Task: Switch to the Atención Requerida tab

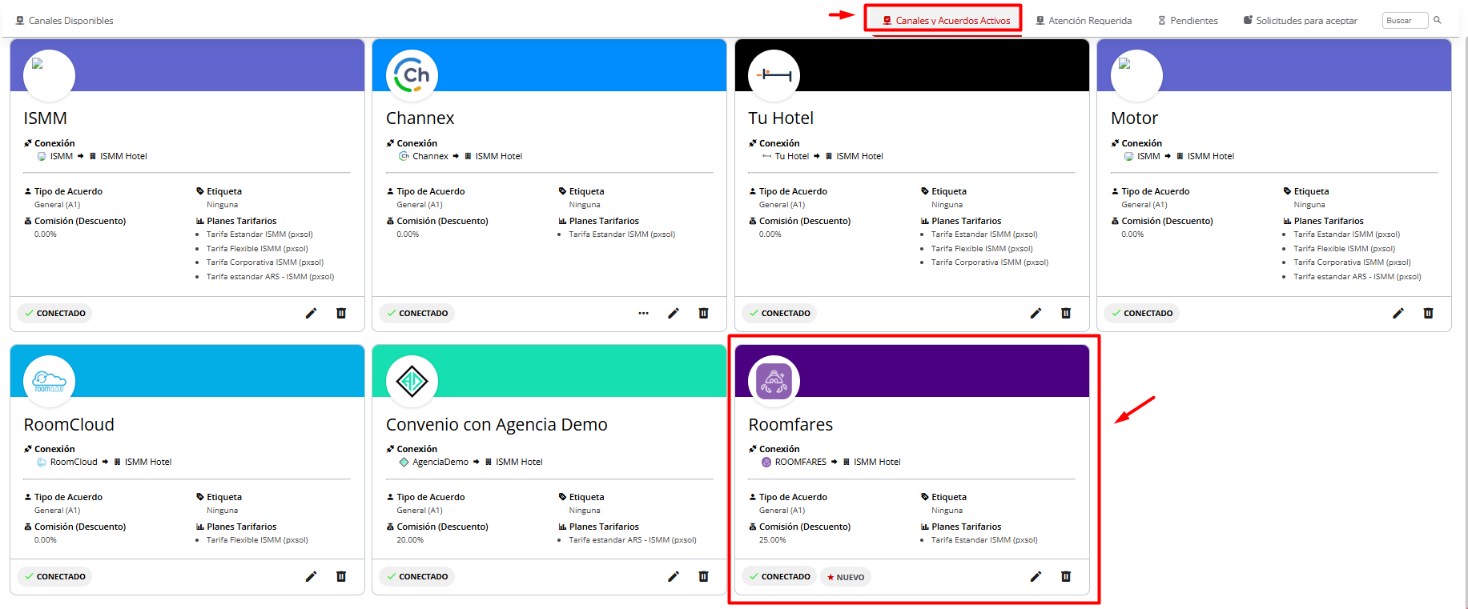Action: pos(1084,21)
